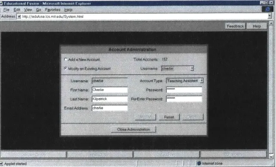Viewport: 276px width, 167px height.
Task: Maximize the Internet Explorer window
Action: point(266,3)
